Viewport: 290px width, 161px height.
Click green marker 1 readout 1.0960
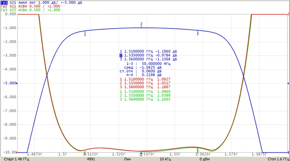[x=145, y=91]
